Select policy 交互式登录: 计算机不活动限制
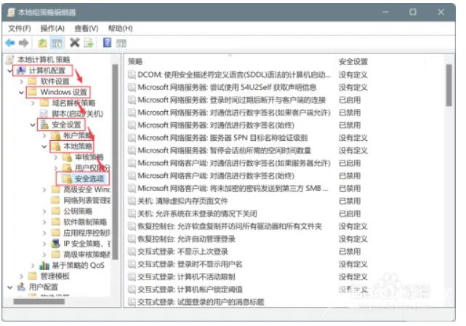The height and width of the screenshot is (326, 466). pos(186,277)
